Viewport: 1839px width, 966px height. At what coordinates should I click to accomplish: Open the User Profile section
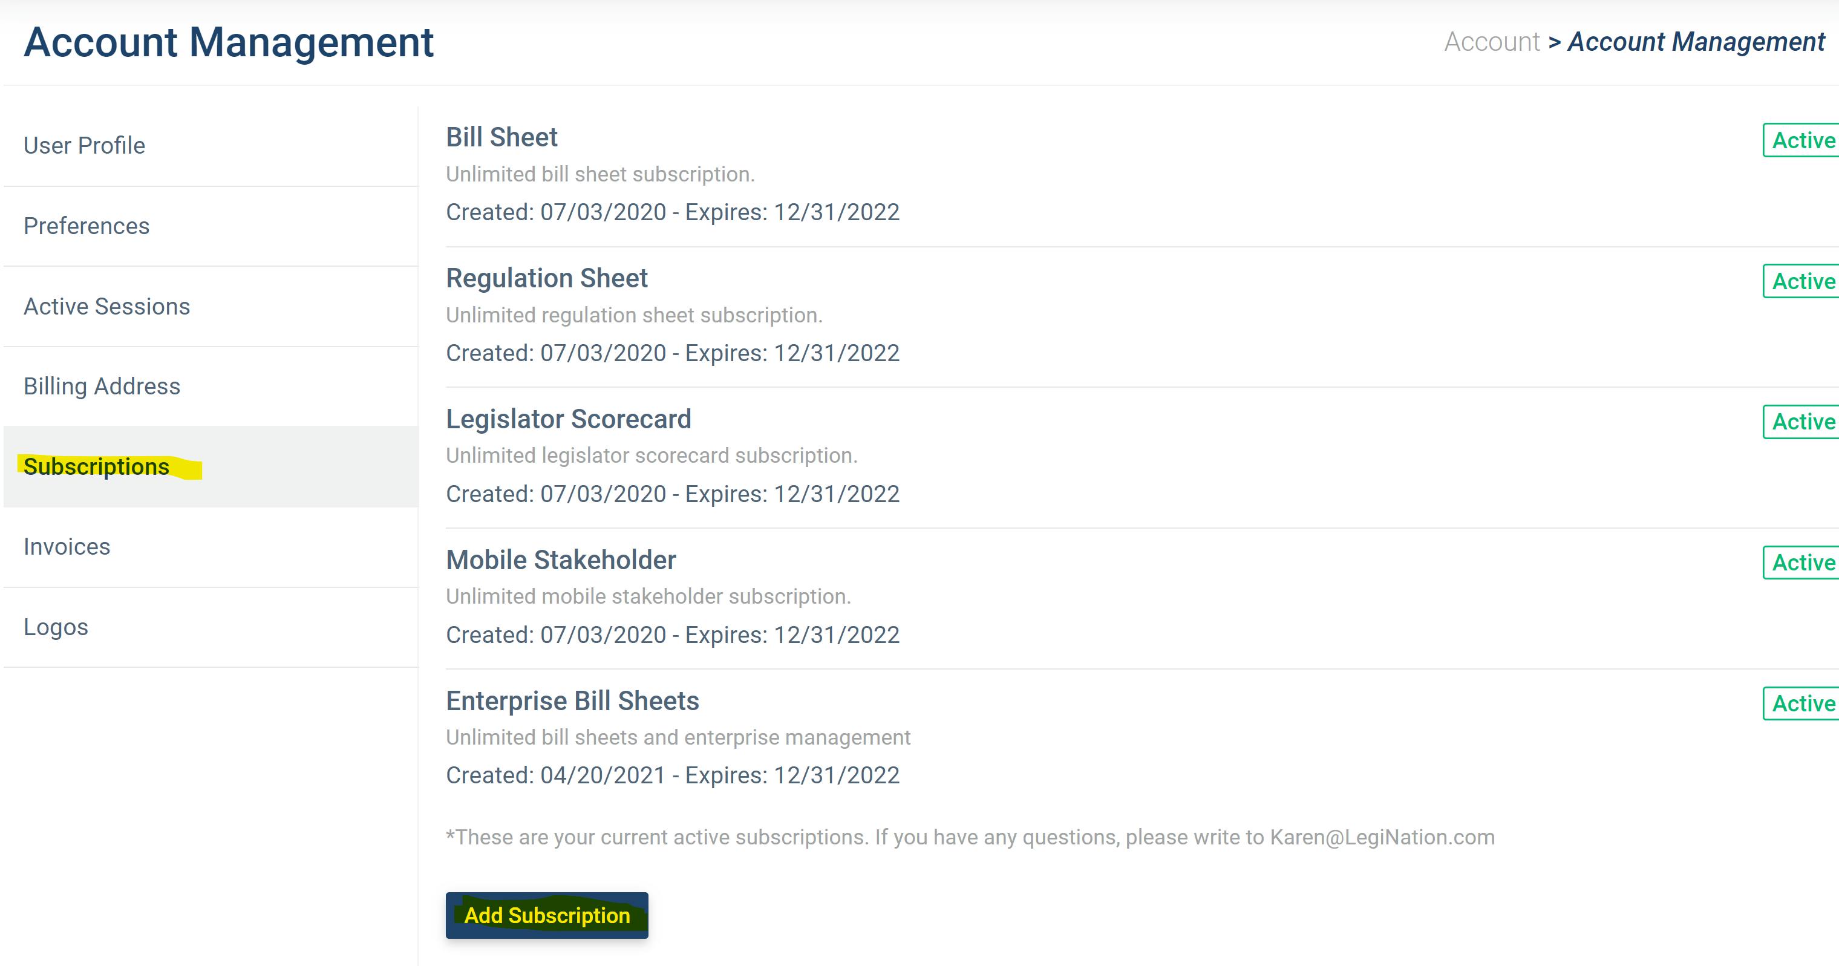84,146
